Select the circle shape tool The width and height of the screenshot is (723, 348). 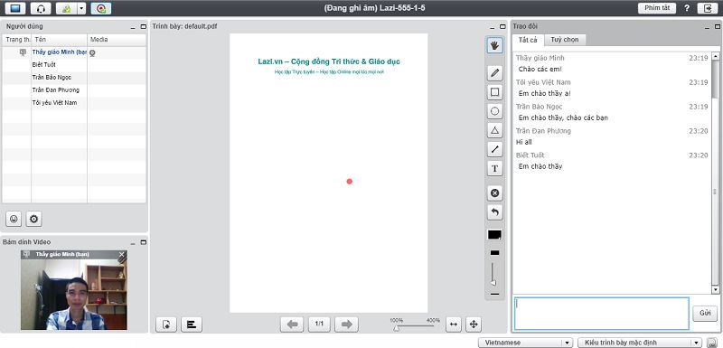[x=494, y=111]
